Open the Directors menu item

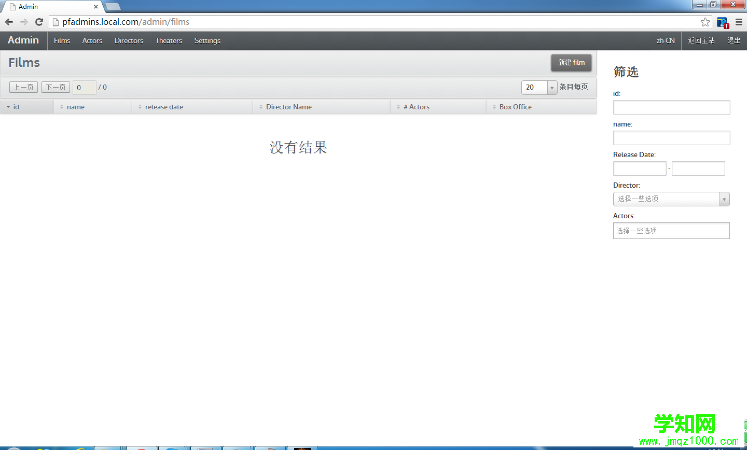129,40
